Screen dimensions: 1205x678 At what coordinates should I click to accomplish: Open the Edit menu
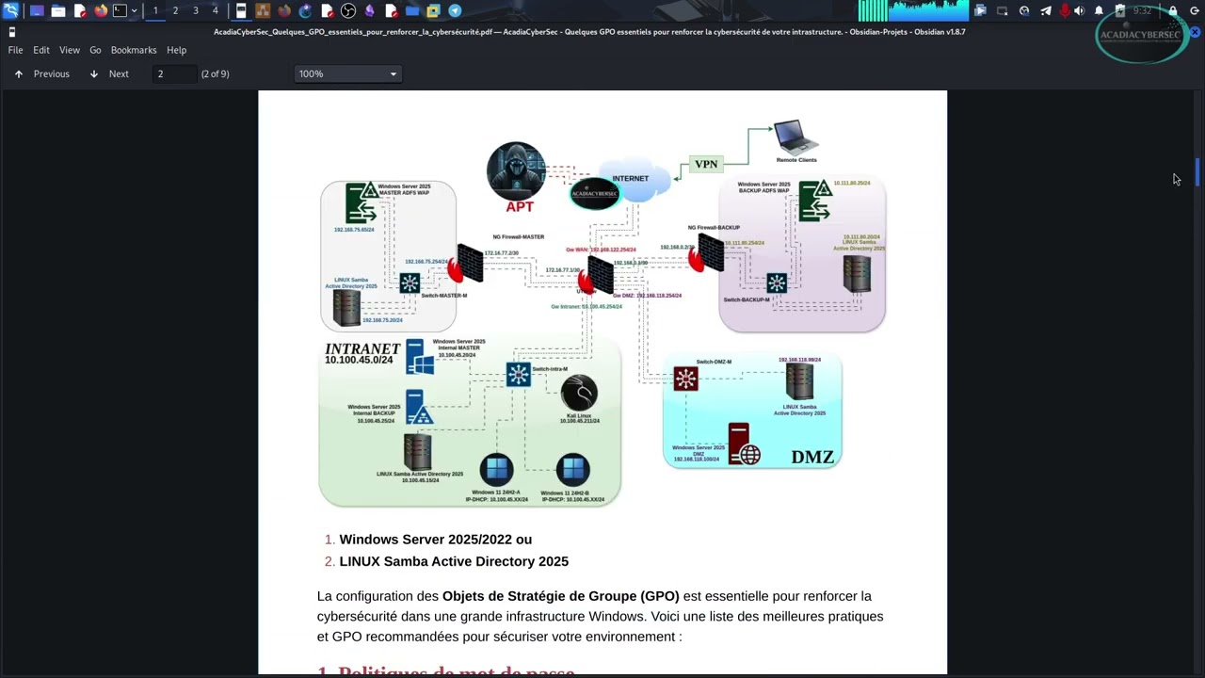pos(41,50)
